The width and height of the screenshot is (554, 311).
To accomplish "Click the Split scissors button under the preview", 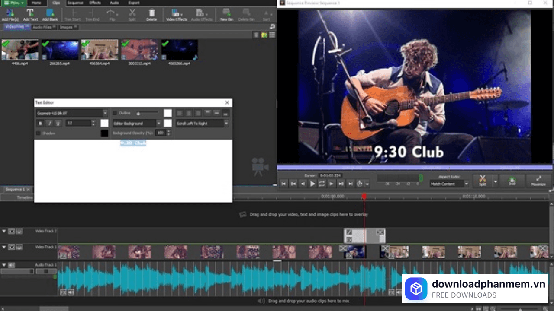I will coord(483,181).
